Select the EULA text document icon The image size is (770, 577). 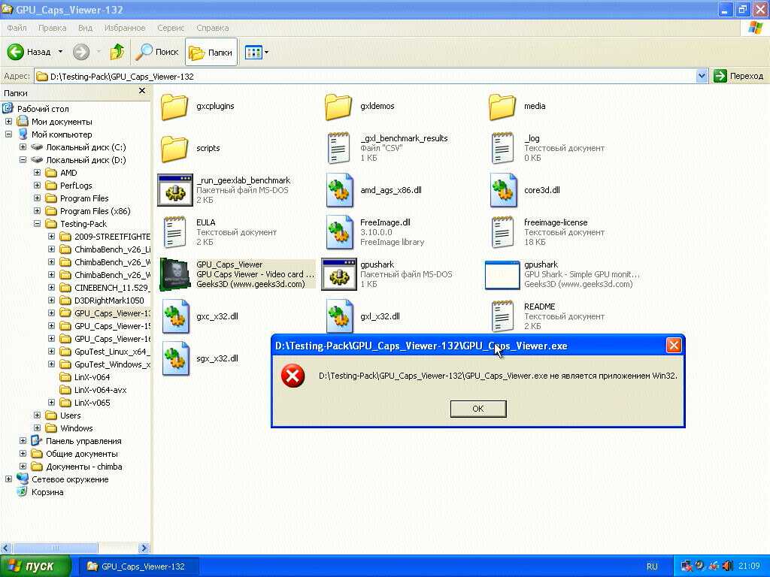click(x=174, y=232)
